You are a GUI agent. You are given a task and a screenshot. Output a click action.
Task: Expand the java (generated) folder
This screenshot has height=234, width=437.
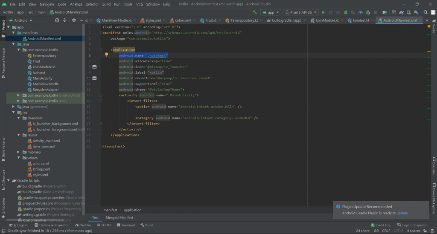point(13,107)
